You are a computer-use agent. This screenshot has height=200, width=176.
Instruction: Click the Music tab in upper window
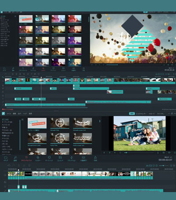[13, 69]
